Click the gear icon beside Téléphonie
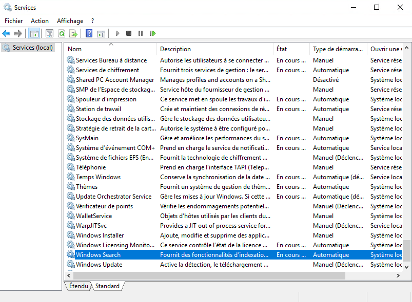The width and height of the screenshot is (412, 302). [x=70, y=167]
